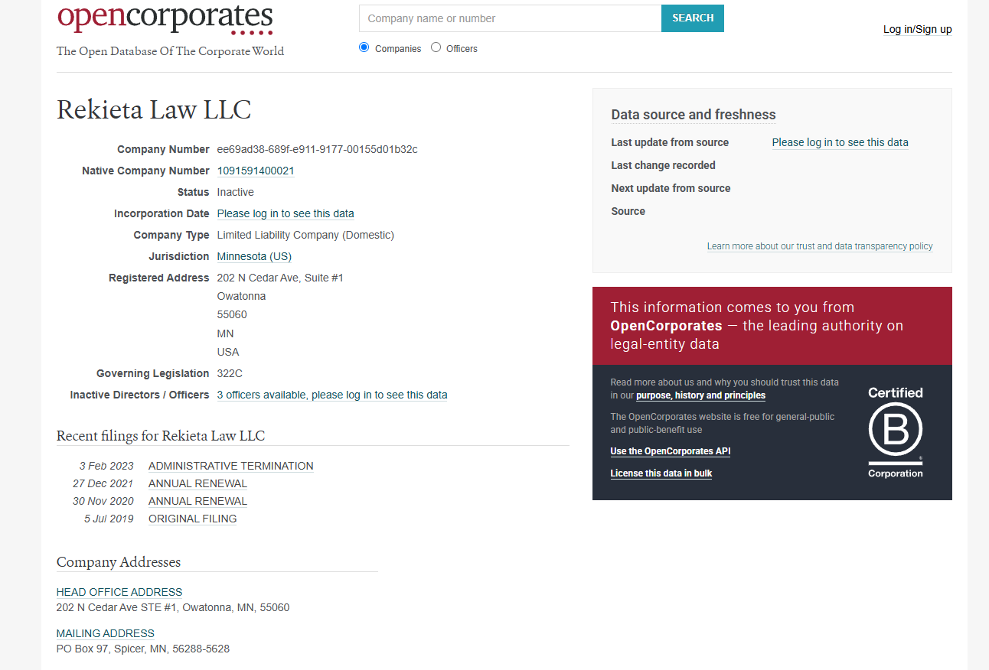989x670 pixels.
Task: Click the Recent filings for Rekieta Law LLC heading
Action: (x=161, y=436)
